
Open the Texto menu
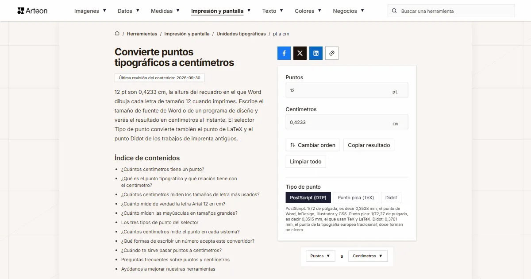(273, 11)
